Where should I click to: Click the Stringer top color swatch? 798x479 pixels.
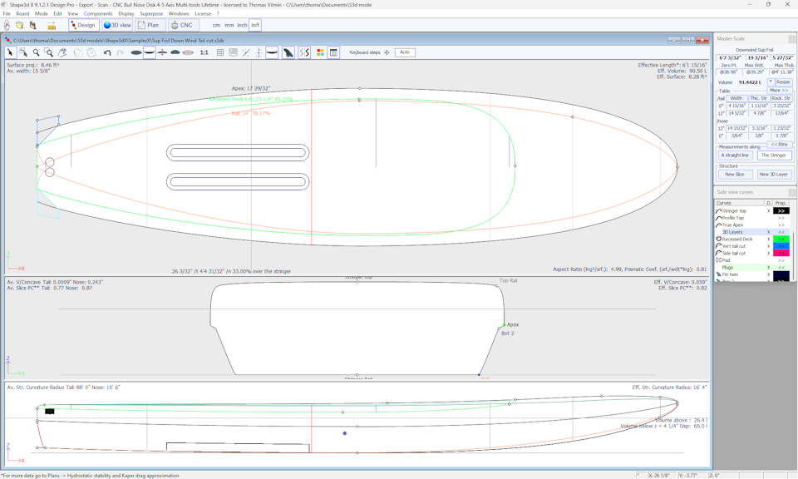(x=781, y=211)
